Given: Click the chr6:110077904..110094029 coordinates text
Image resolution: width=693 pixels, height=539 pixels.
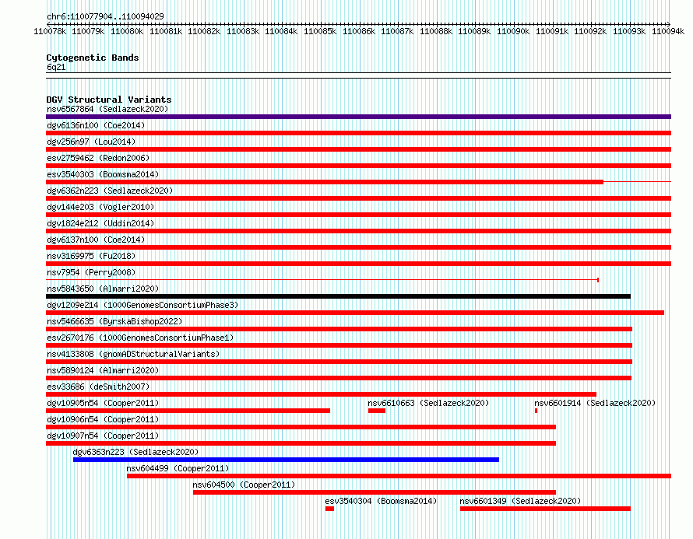Looking at the screenshot, I should 105,16.
